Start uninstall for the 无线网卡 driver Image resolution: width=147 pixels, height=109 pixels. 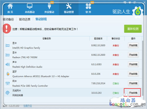[x=133, y=93]
